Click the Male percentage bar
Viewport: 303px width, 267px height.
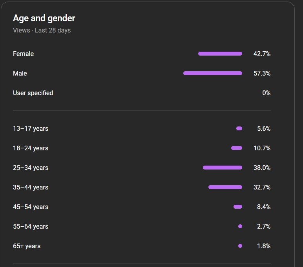(213, 73)
